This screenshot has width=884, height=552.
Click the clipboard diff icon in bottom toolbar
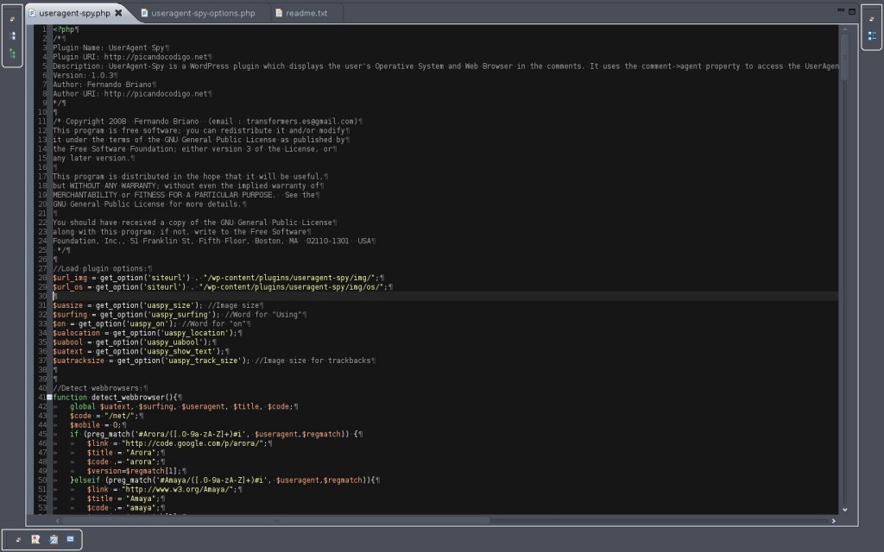tap(52, 539)
